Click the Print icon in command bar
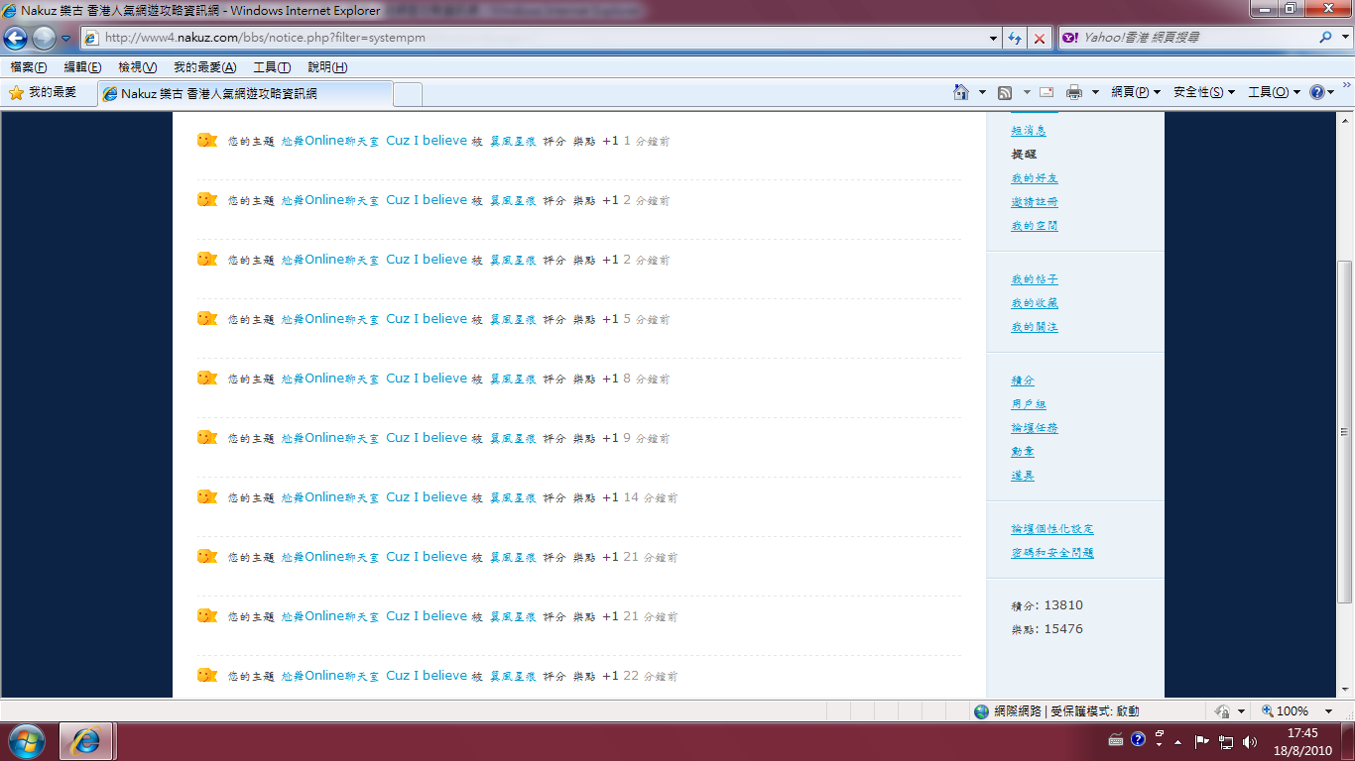This screenshot has height=761, width=1355. tap(1073, 92)
